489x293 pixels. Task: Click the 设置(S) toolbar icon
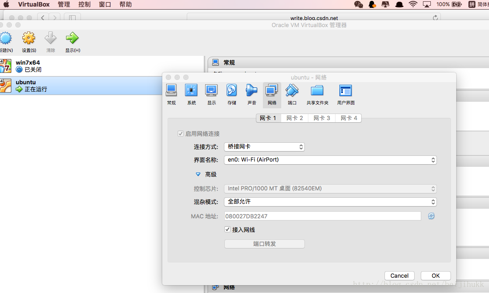(x=28, y=41)
